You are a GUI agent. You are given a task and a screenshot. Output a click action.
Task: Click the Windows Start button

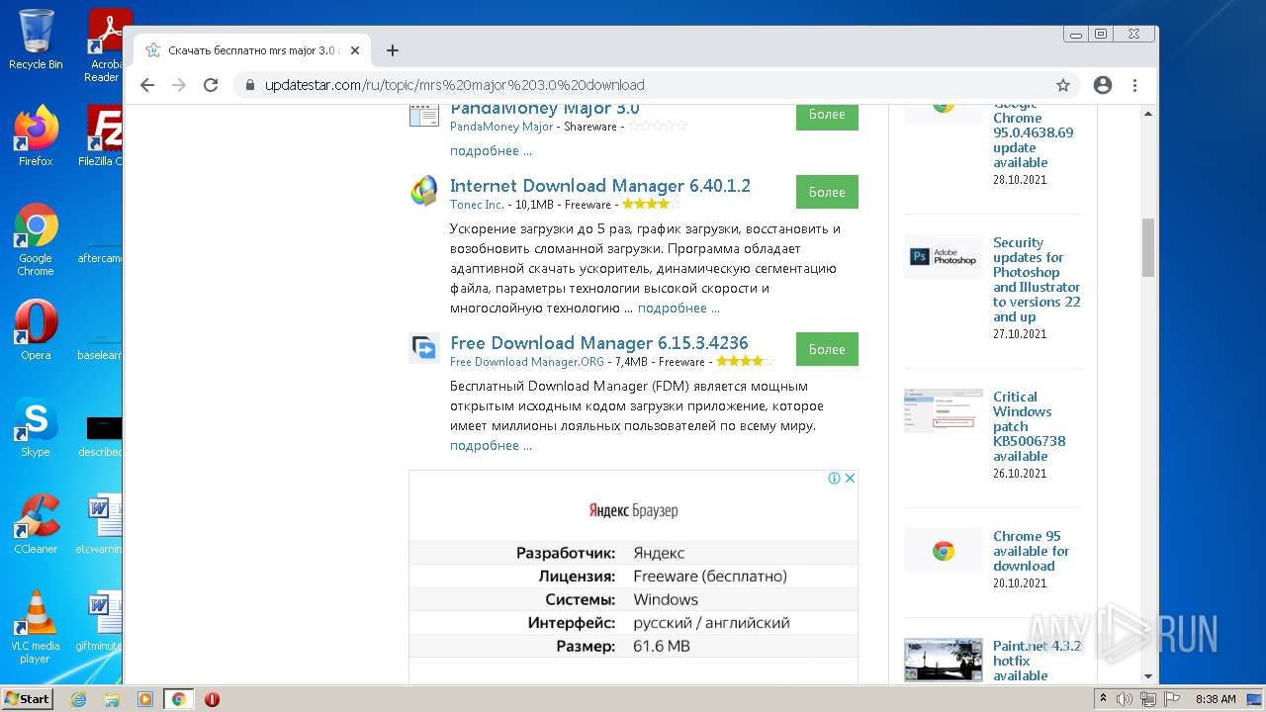click(28, 699)
